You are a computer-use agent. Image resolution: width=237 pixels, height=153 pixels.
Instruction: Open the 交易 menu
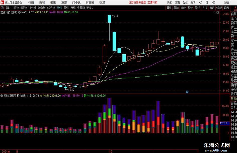tap(102, 3)
